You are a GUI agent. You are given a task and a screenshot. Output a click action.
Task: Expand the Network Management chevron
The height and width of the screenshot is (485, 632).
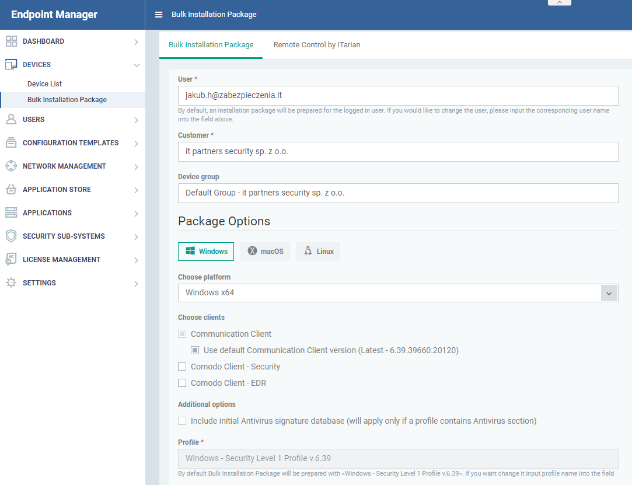(136, 167)
